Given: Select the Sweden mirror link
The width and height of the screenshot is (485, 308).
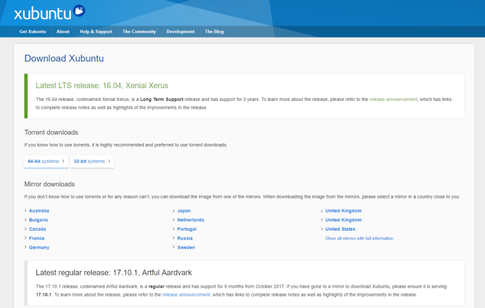Looking at the screenshot, I should (186, 247).
